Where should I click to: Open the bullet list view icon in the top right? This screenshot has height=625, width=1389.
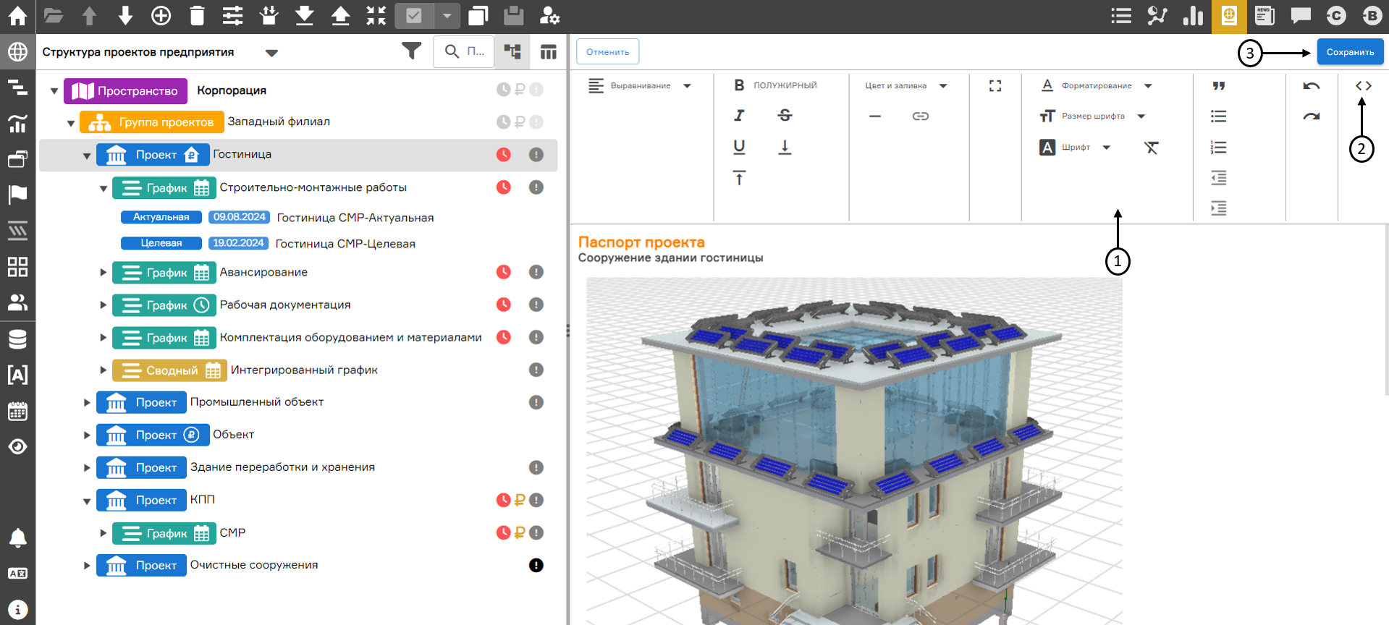tap(1121, 15)
